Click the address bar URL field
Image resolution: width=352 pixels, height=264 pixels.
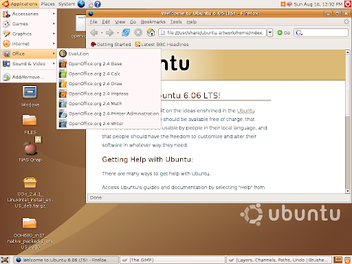click(212, 33)
